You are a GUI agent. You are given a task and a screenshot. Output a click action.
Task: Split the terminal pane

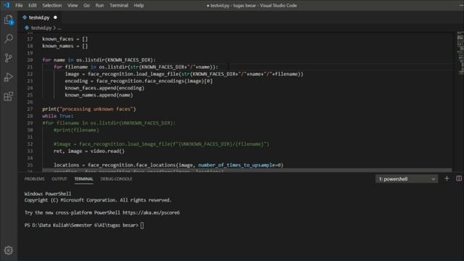pyautogui.click(x=459, y=179)
